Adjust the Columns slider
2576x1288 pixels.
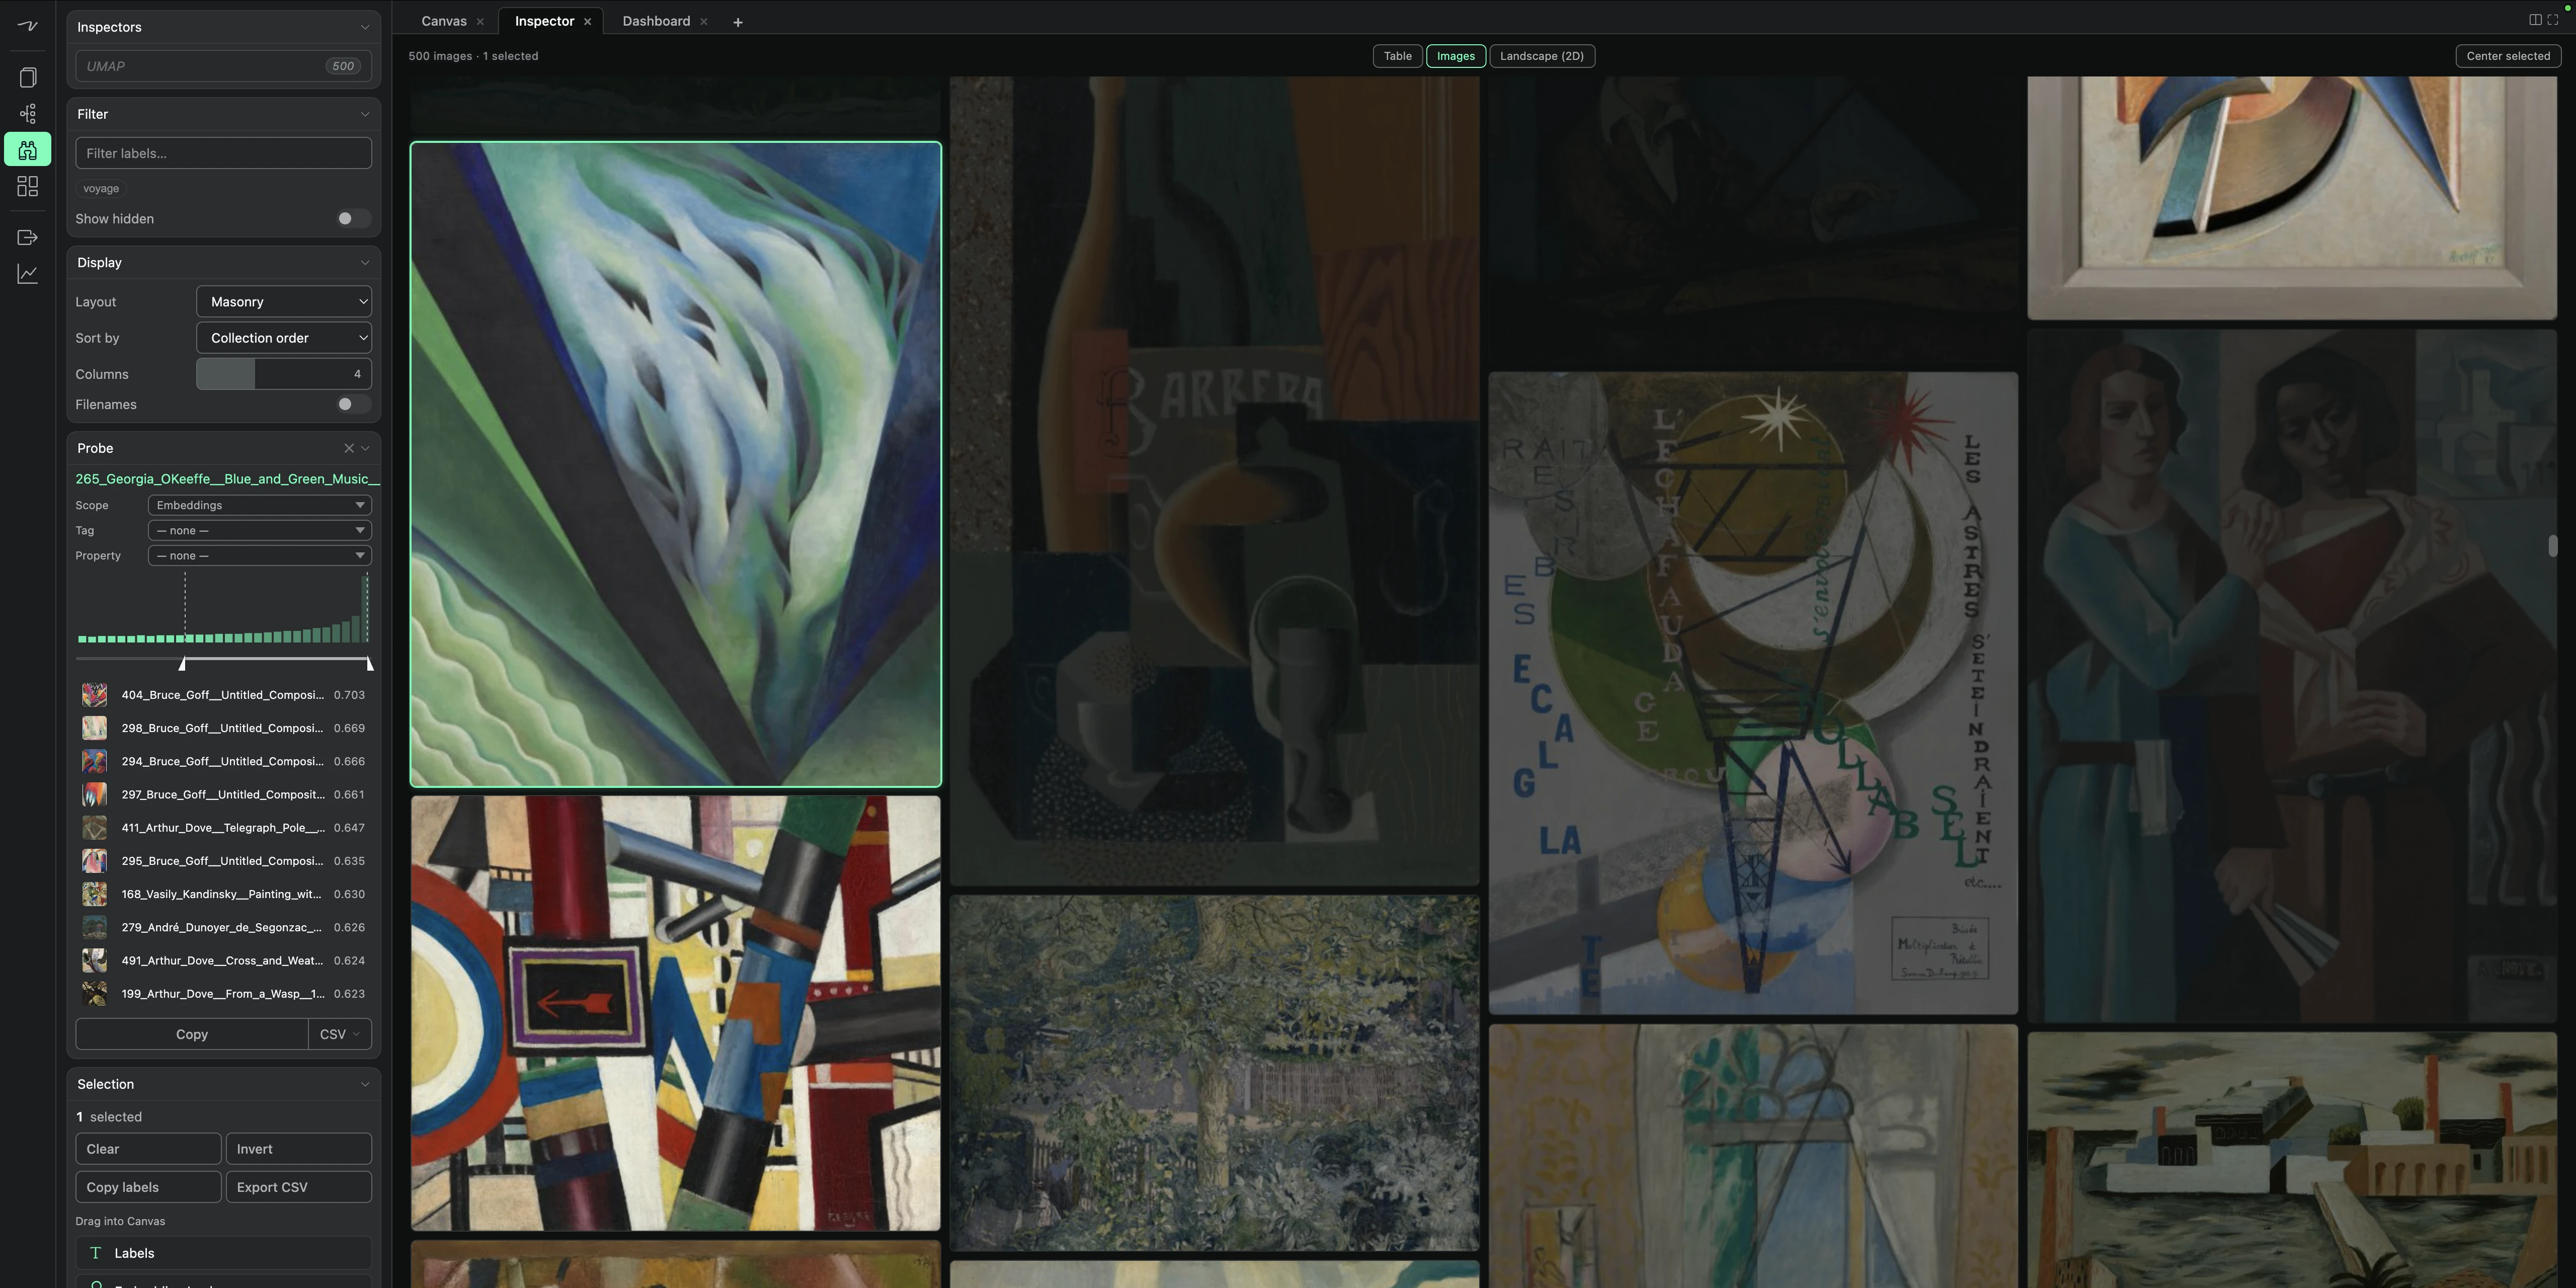[284, 374]
